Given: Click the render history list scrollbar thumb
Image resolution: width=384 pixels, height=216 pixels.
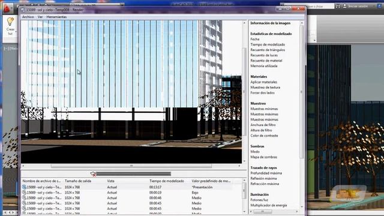Looking at the screenshot, I should [244, 191].
